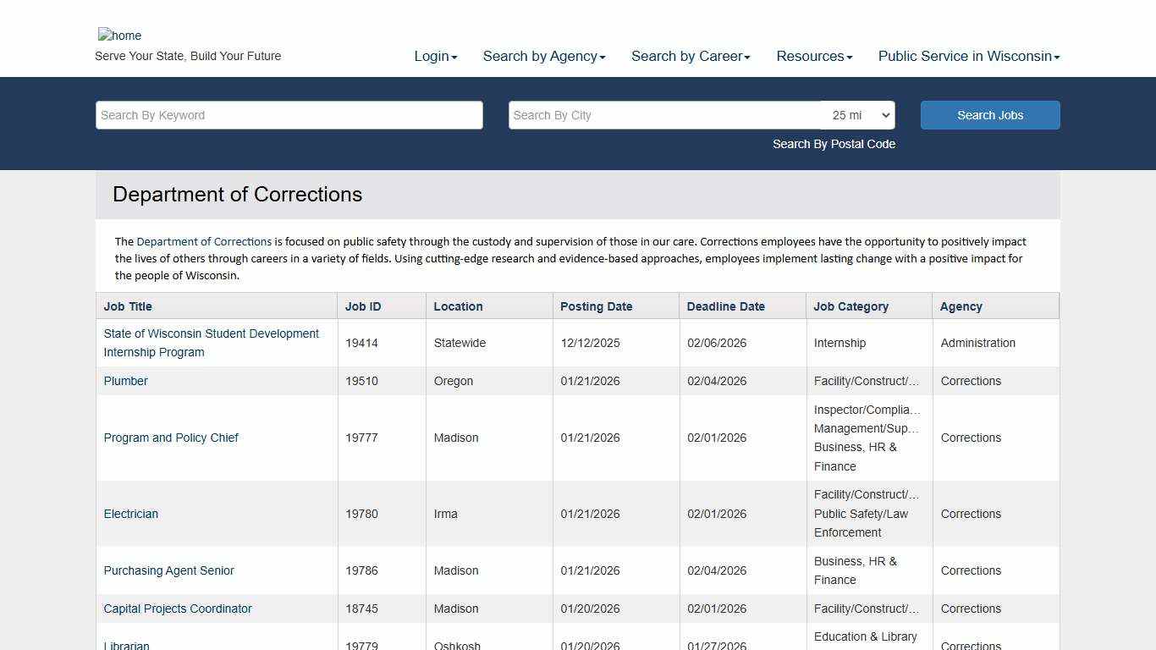Click the Search By Keyword field
The width and height of the screenshot is (1156, 650).
click(289, 115)
